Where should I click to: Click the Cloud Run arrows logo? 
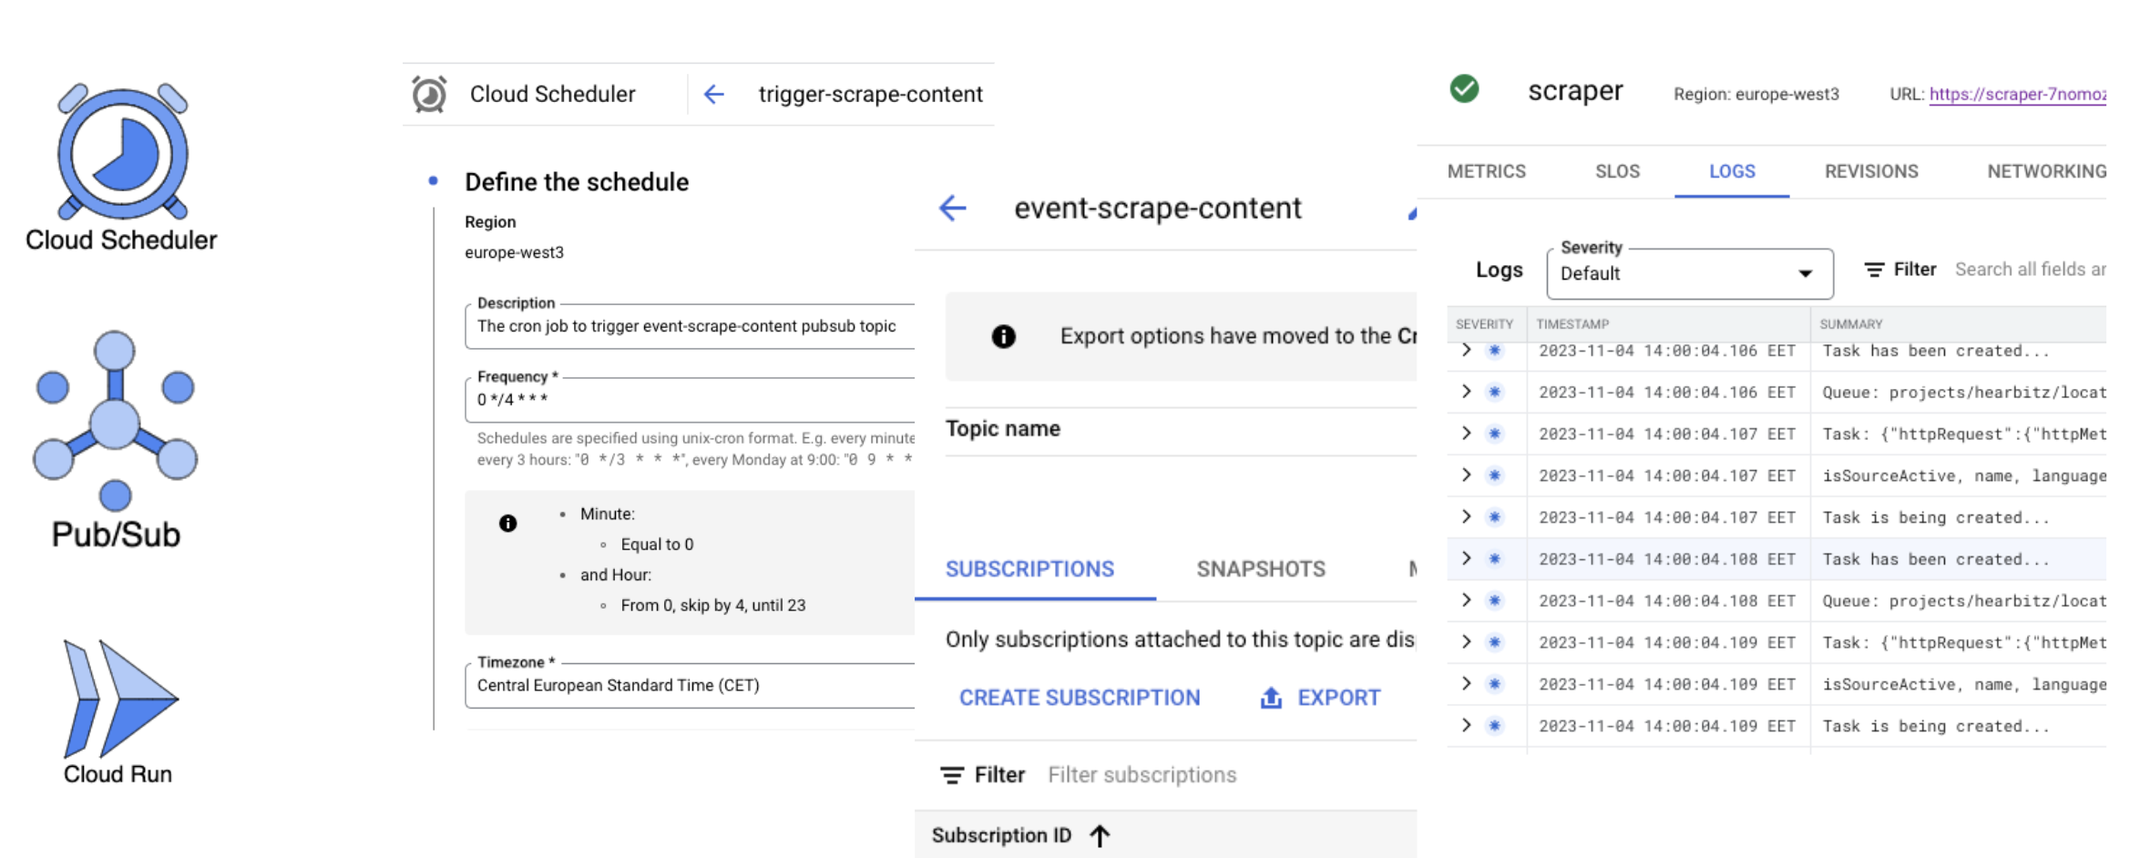[120, 699]
